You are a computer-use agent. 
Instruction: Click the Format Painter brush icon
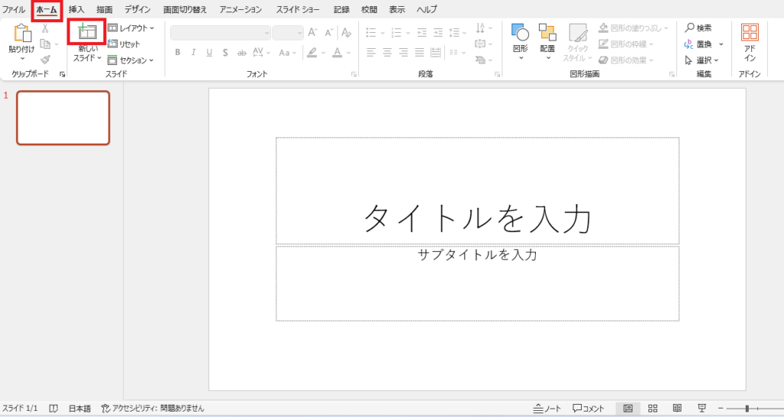pyautogui.click(x=45, y=60)
